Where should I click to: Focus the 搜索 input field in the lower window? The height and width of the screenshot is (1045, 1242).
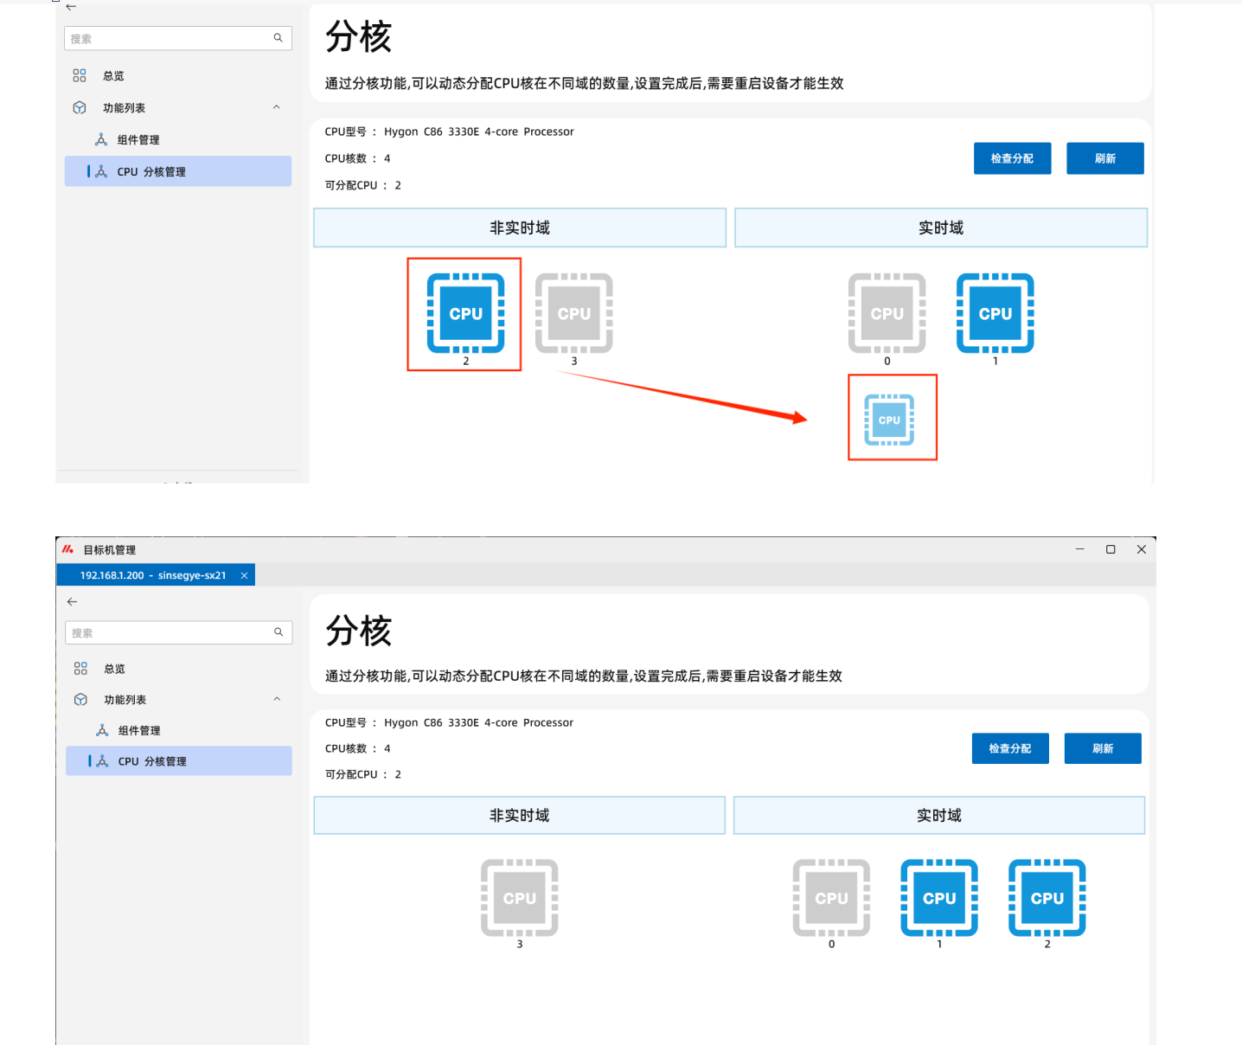(x=169, y=632)
